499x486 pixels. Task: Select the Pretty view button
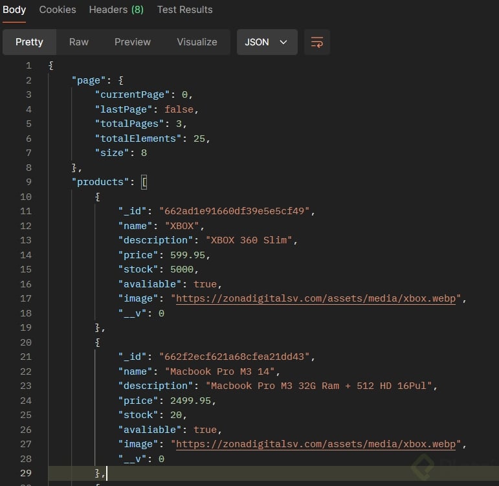coord(29,42)
